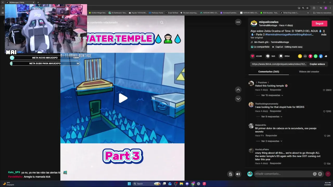Expand Ver 15 respuestas

(272, 95)
